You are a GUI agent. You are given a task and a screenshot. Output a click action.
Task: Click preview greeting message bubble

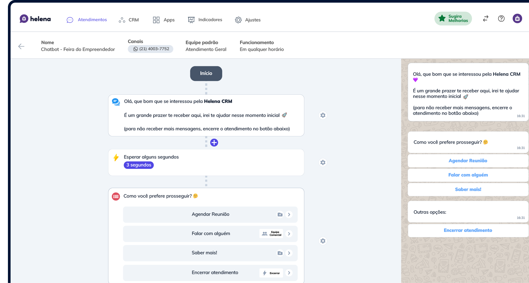468,92
